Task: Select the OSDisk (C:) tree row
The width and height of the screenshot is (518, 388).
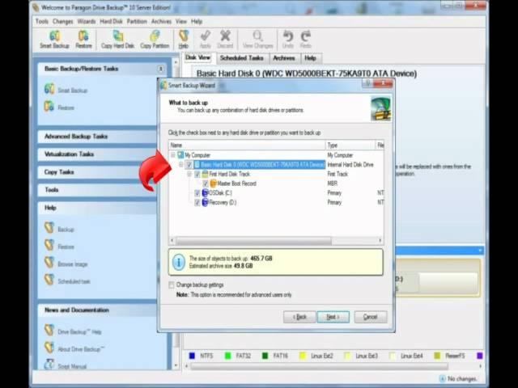Action: 217,193
